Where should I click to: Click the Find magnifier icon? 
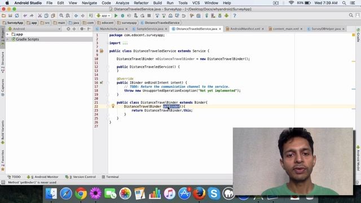(61, 16)
